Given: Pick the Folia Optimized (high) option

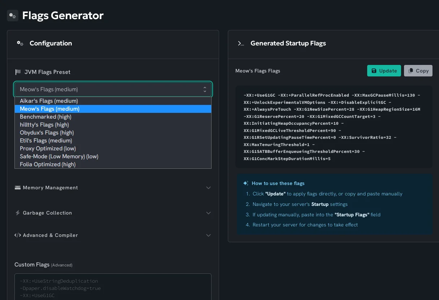Looking at the screenshot, I should point(48,164).
